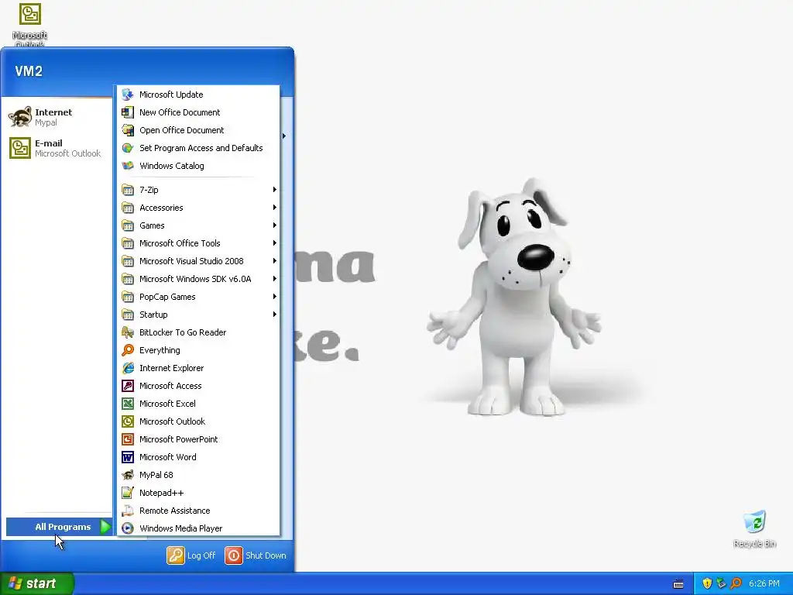Click the start button
This screenshot has height=595, width=793.
37,583
